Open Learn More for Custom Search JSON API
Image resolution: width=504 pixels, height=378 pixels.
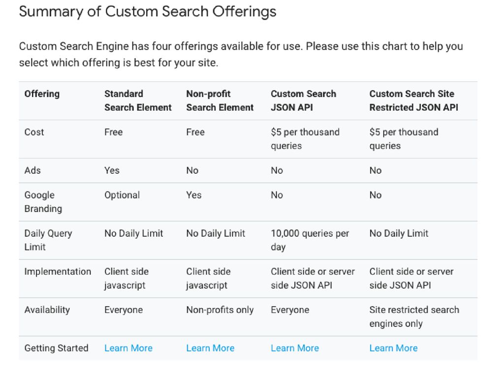tap(295, 348)
